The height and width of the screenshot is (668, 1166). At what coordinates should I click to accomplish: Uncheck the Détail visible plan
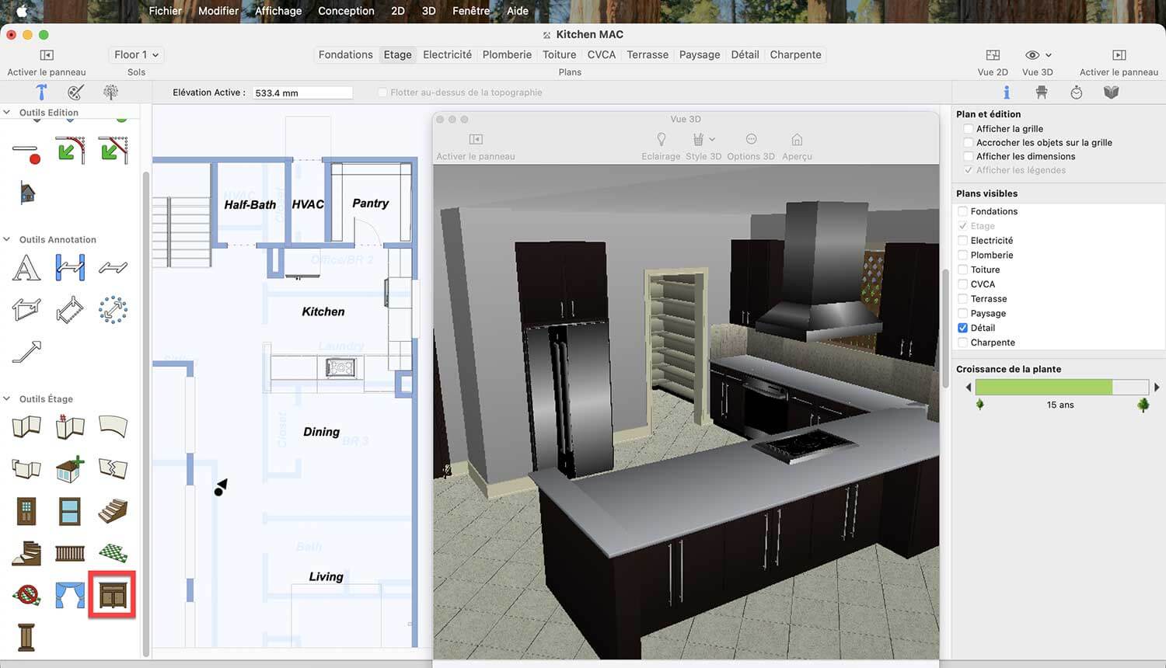click(x=962, y=328)
